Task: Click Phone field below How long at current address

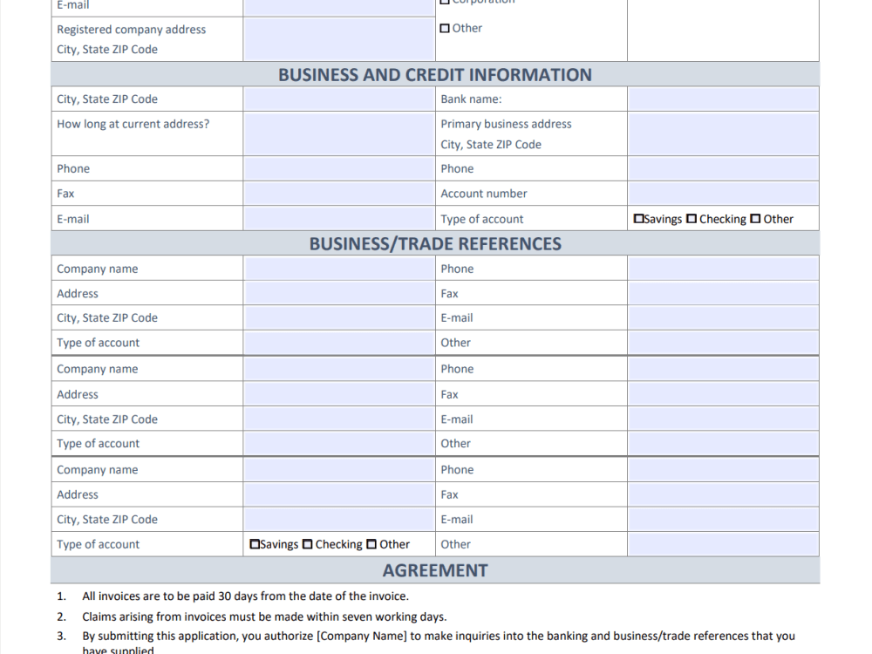Action: click(339, 168)
